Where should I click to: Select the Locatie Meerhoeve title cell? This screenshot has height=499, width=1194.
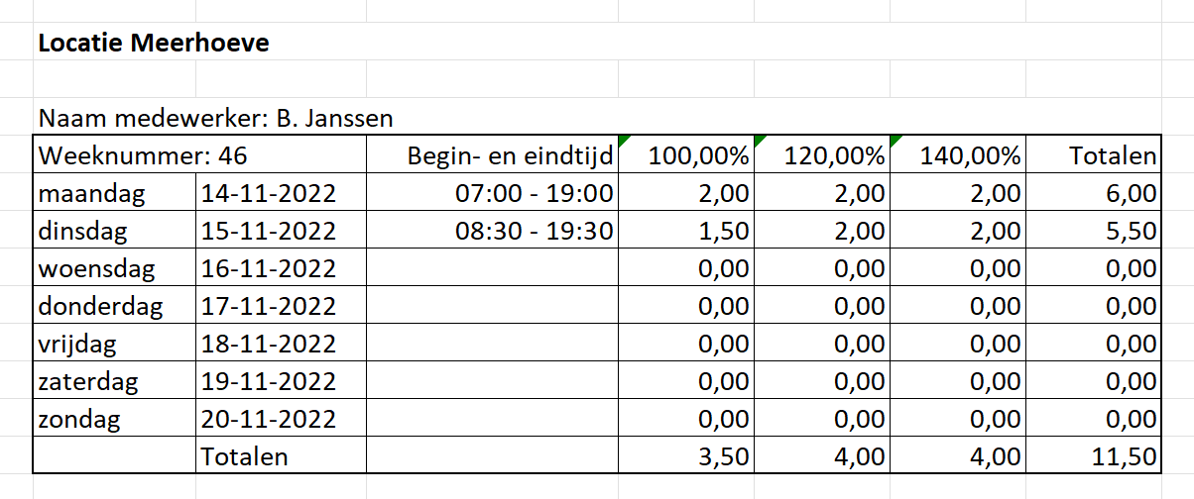coord(154,44)
